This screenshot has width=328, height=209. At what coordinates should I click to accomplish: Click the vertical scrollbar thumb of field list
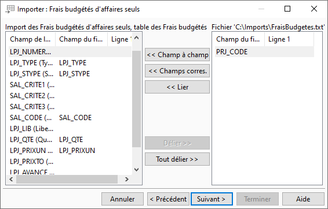(137, 99)
